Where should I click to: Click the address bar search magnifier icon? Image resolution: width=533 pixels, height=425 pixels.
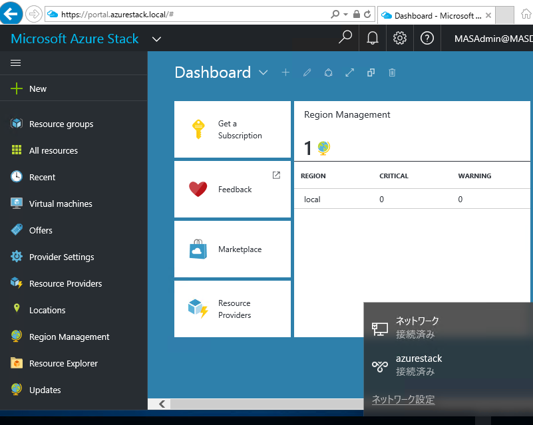(x=335, y=14)
